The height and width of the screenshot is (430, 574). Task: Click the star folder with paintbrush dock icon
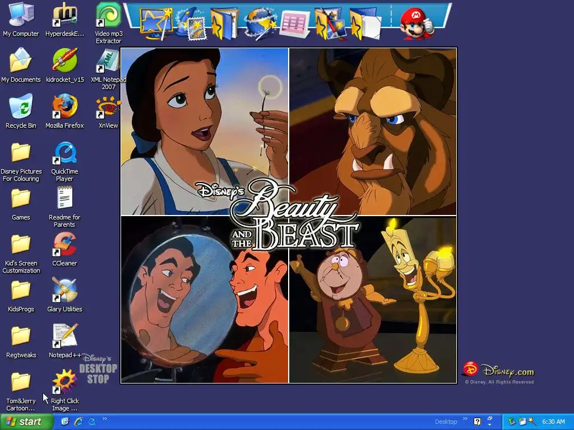[x=330, y=24]
